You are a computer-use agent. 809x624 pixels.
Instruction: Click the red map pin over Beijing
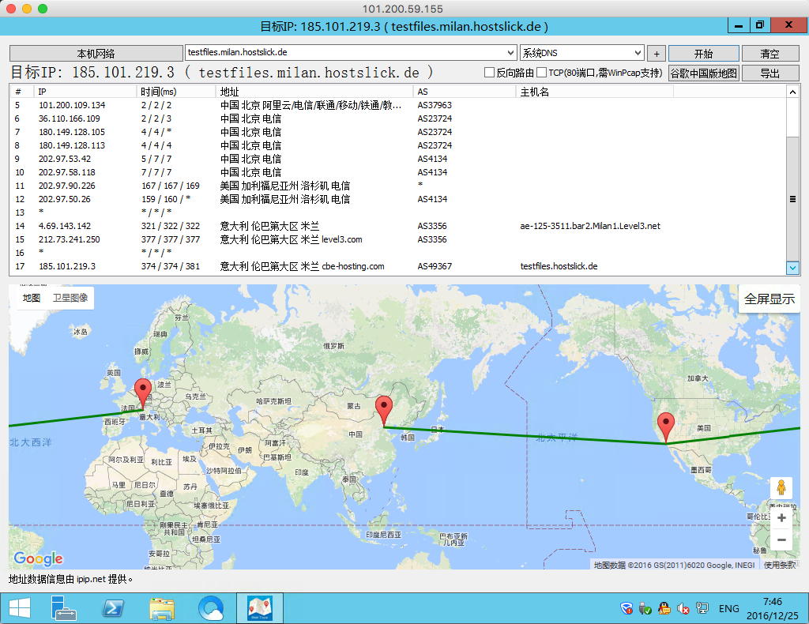pyautogui.click(x=384, y=411)
